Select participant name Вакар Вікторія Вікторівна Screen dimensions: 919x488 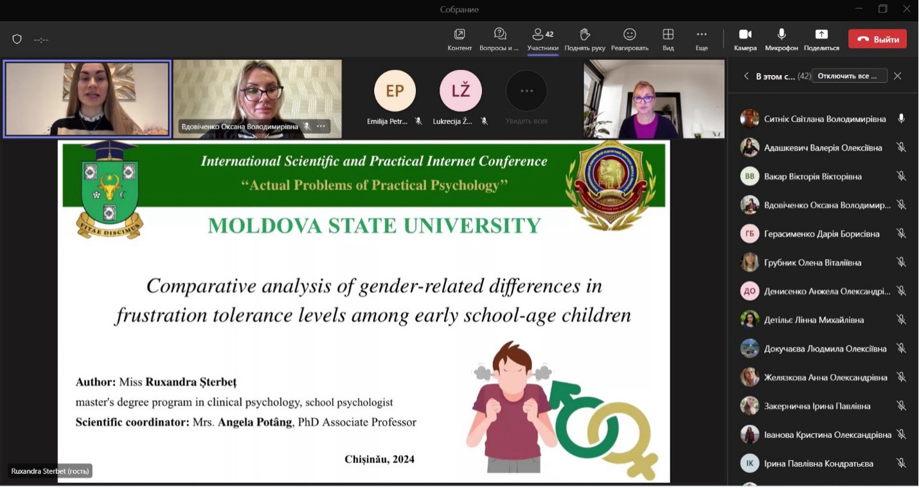pos(813,176)
